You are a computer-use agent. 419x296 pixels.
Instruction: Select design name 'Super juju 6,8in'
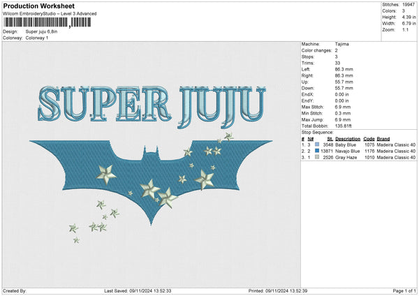(41, 31)
